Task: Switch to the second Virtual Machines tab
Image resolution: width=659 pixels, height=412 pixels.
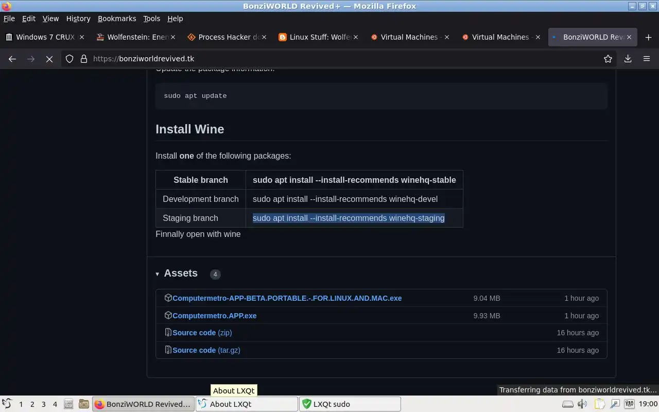Action: click(501, 37)
